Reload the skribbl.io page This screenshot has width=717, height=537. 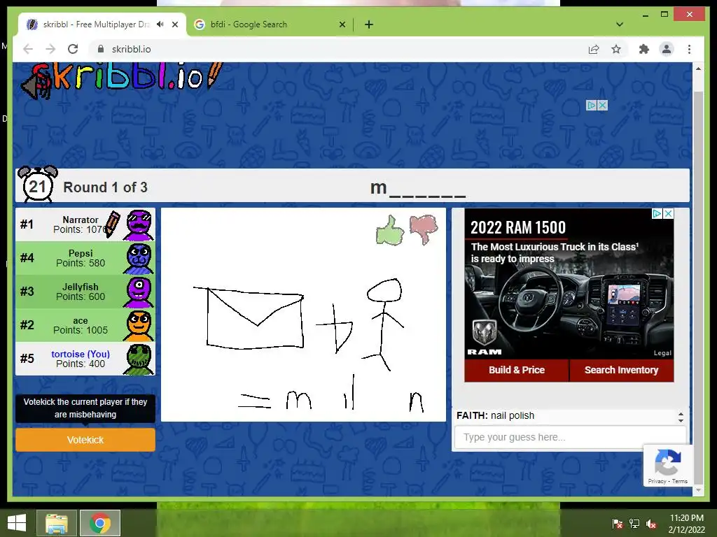point(73,49)
